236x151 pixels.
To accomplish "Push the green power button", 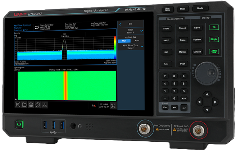I will (x=19, y=124).
